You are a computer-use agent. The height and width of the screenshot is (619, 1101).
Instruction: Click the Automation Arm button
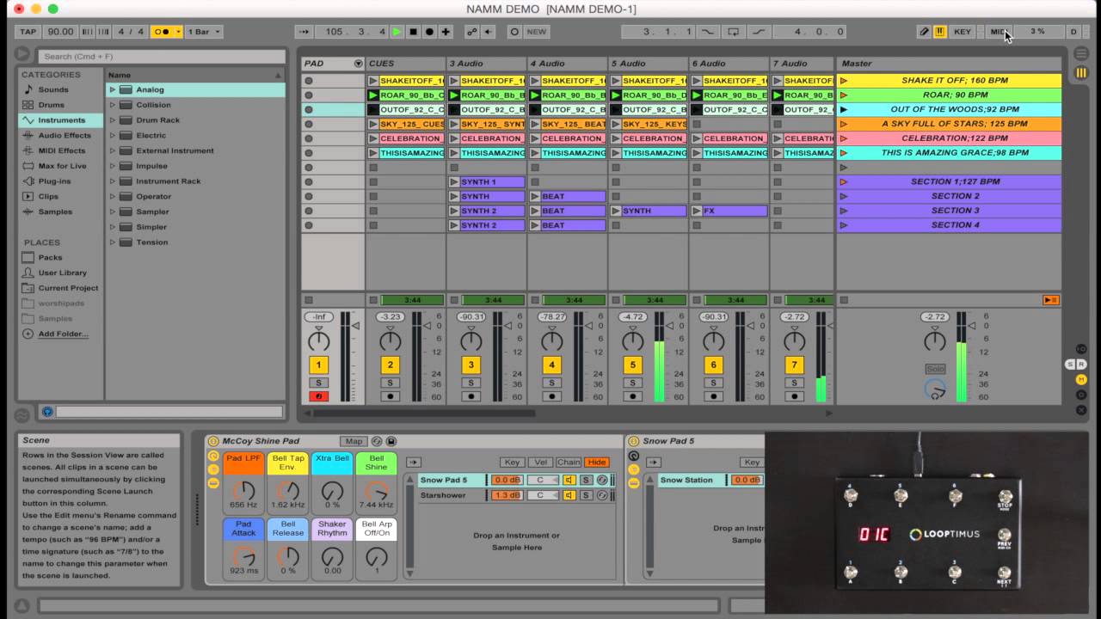click(471, 32)
